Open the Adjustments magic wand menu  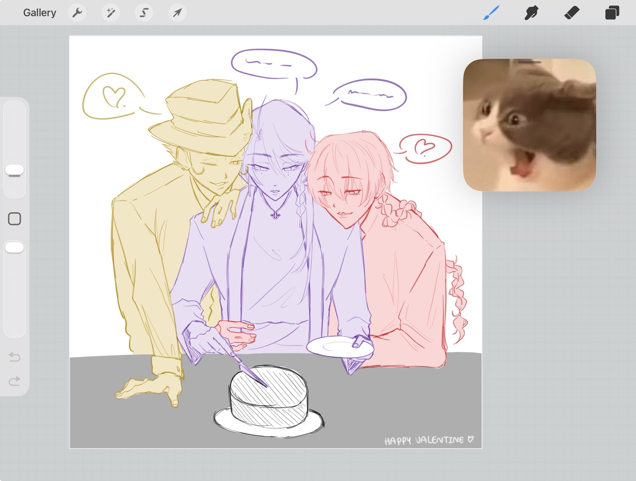point(111,13)
